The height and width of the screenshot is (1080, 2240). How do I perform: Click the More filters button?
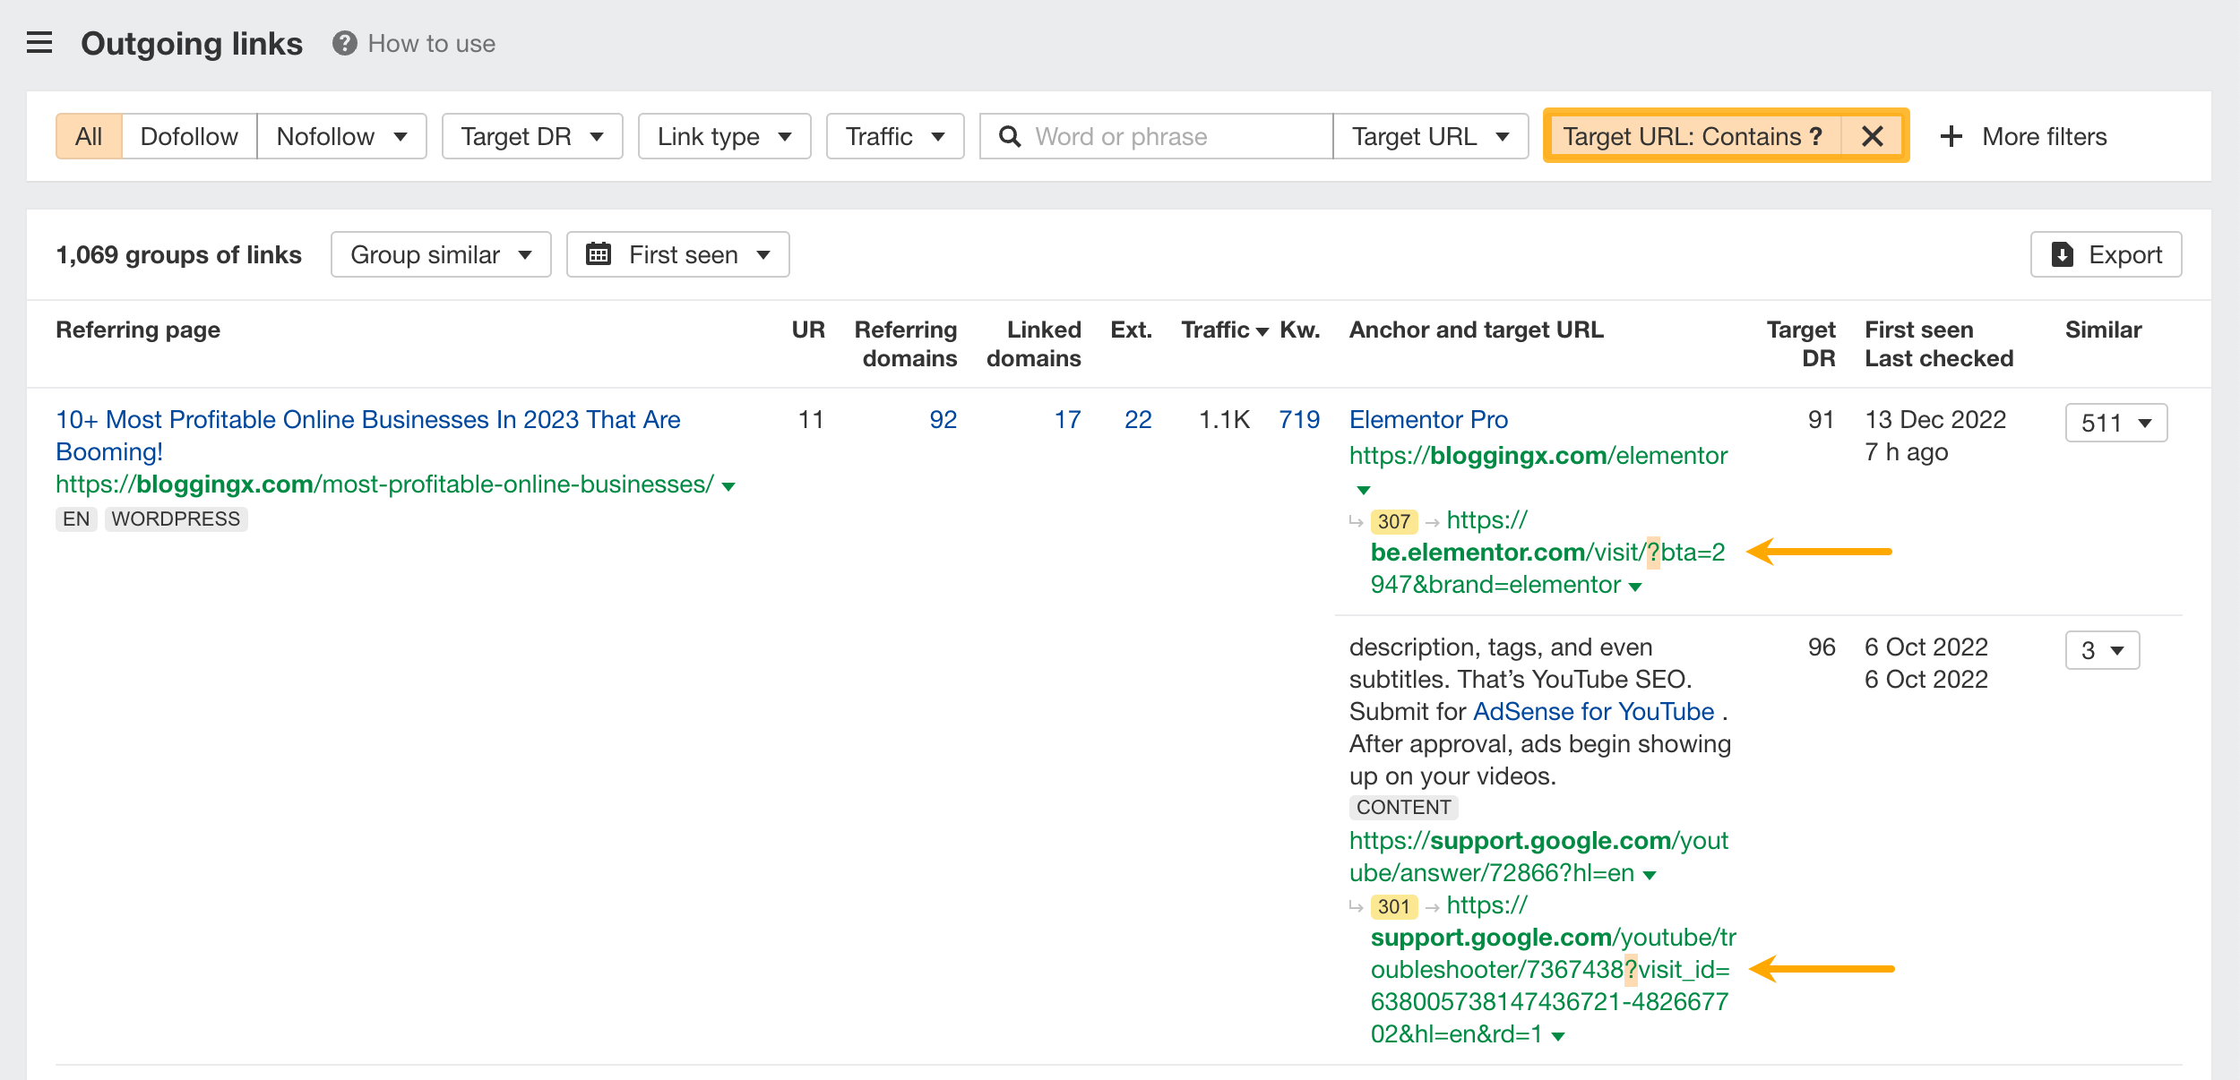[2023, 136]
